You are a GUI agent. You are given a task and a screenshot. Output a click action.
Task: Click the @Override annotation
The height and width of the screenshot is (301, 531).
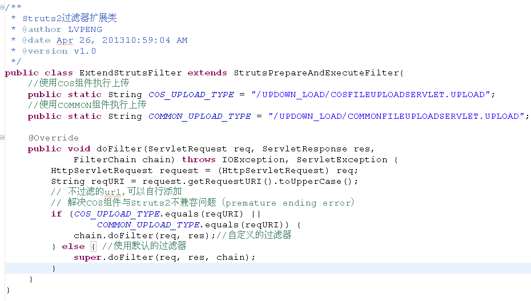tap(54, 138)
